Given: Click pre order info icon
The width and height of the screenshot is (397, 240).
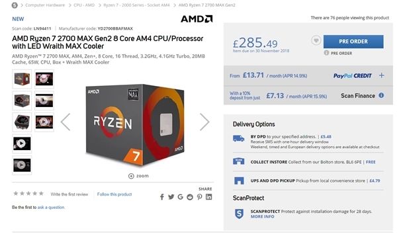Looking at the screenshot, I should pos(326,53).
